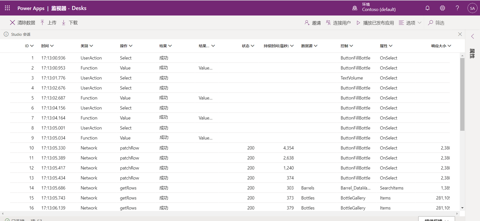Click time 17:13:02.687 in row 5
This screenshot has height=221, width=480.
tap(53, 98)
